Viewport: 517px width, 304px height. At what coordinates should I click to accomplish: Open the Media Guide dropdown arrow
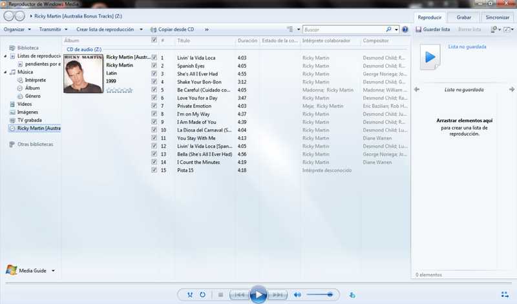[x=53, y=270]
